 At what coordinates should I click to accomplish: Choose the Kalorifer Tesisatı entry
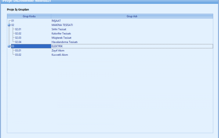pos(62,33)
